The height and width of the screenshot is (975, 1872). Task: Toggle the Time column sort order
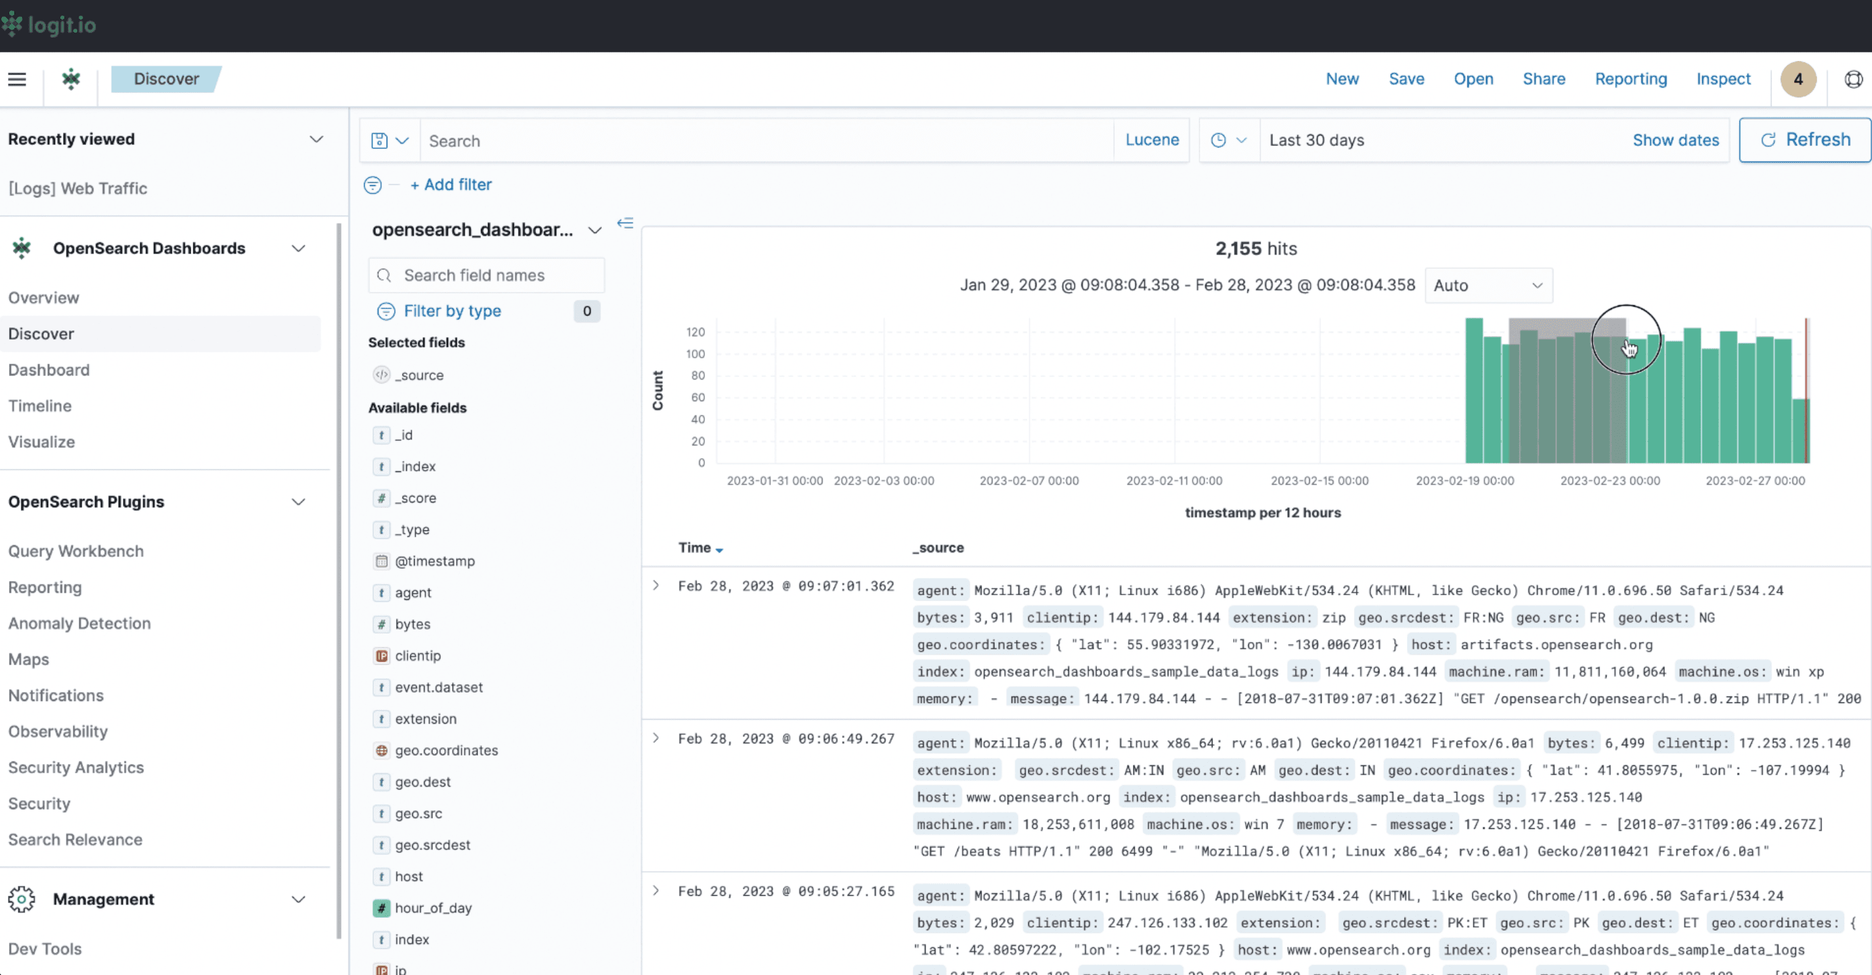click(x=719, y=549)
